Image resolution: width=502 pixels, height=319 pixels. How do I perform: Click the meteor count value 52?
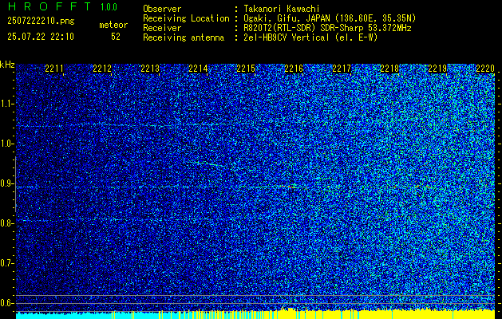pyautogui.click(x=116, y=37)
